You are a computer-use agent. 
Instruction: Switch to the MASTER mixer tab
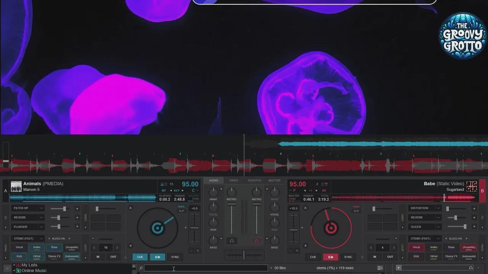pyautogui.click(x=274, y=180)
